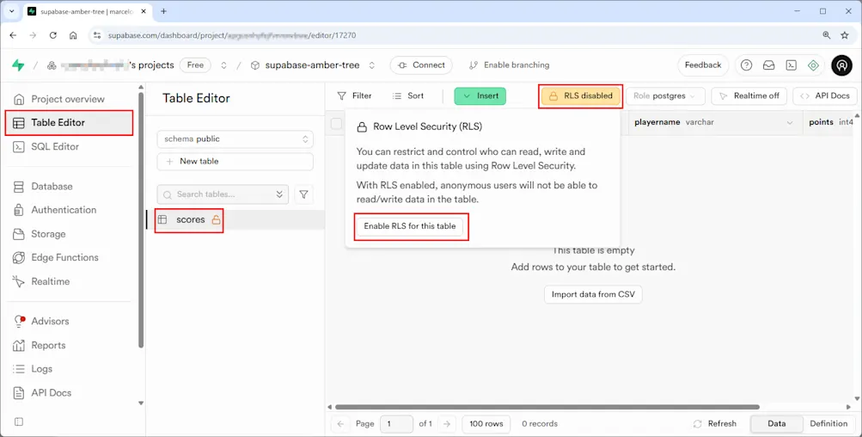Select Table Editor in sidebar
This screenshot has height=437, width=862.
[x=69, y=123]
